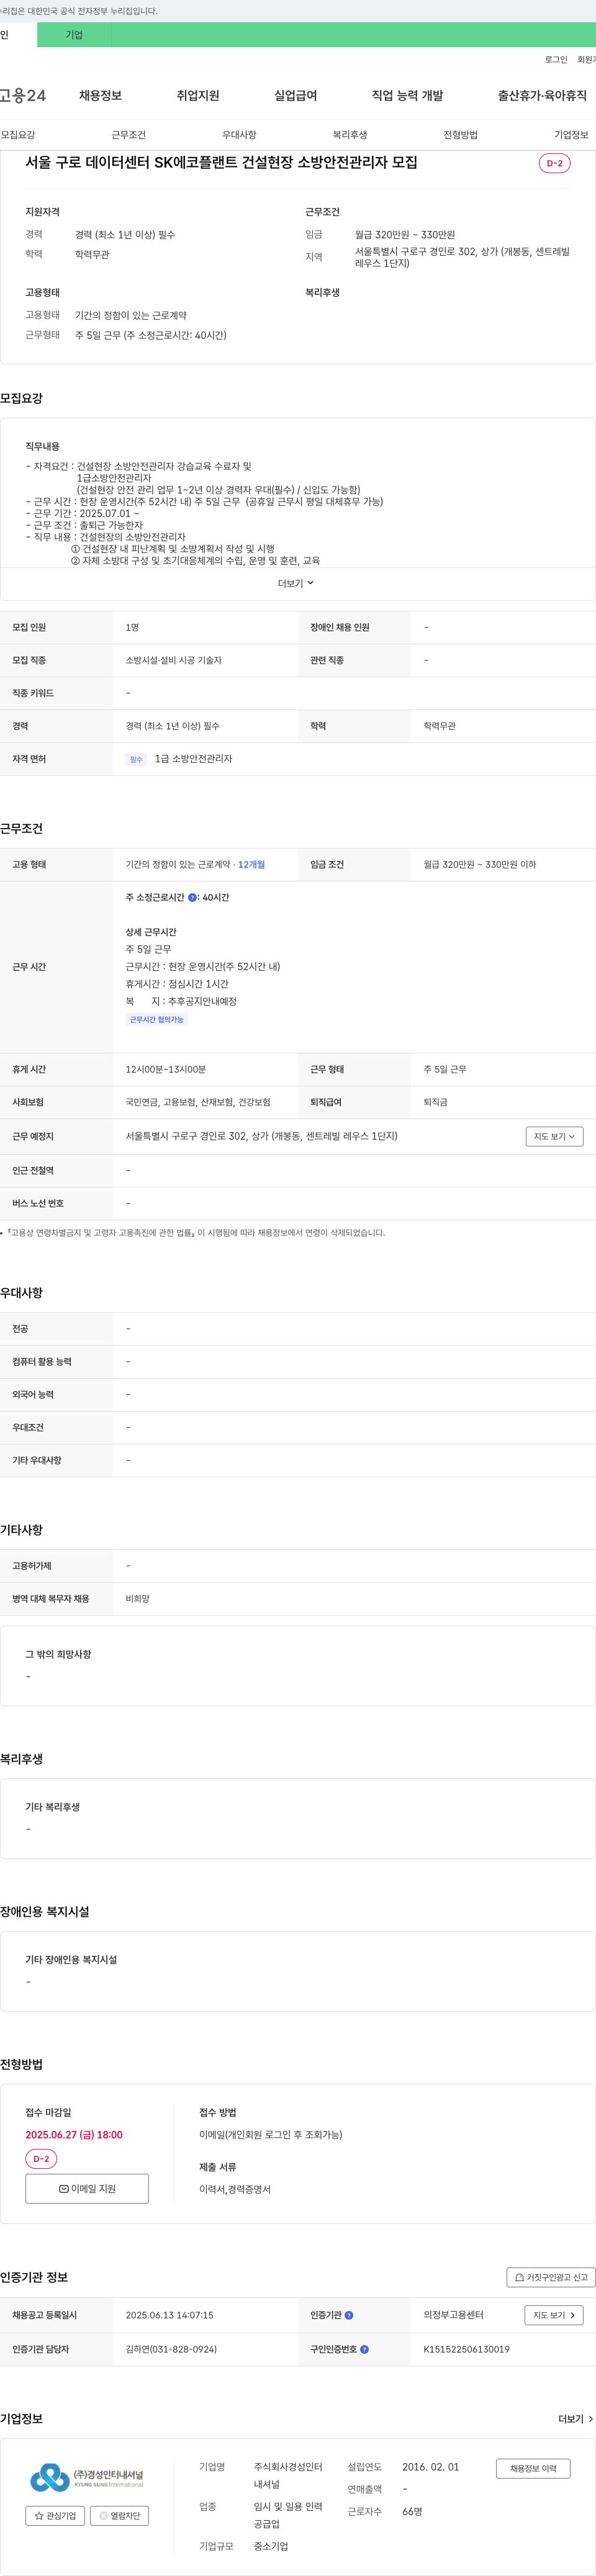This screenshot has height=2576, width=596.
Task: Apply using 이메일 지원 button
Action: click(x=87, y=2188)
